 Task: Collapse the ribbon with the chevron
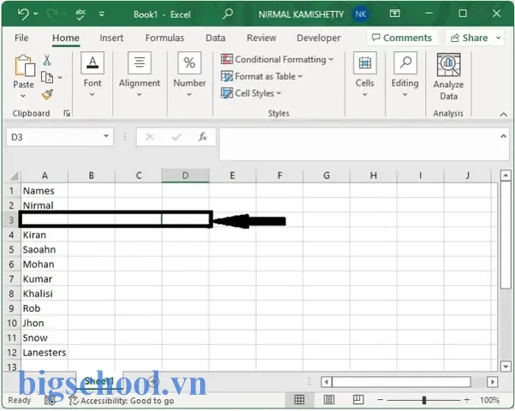pyautogui.click(x=503, y=115)
